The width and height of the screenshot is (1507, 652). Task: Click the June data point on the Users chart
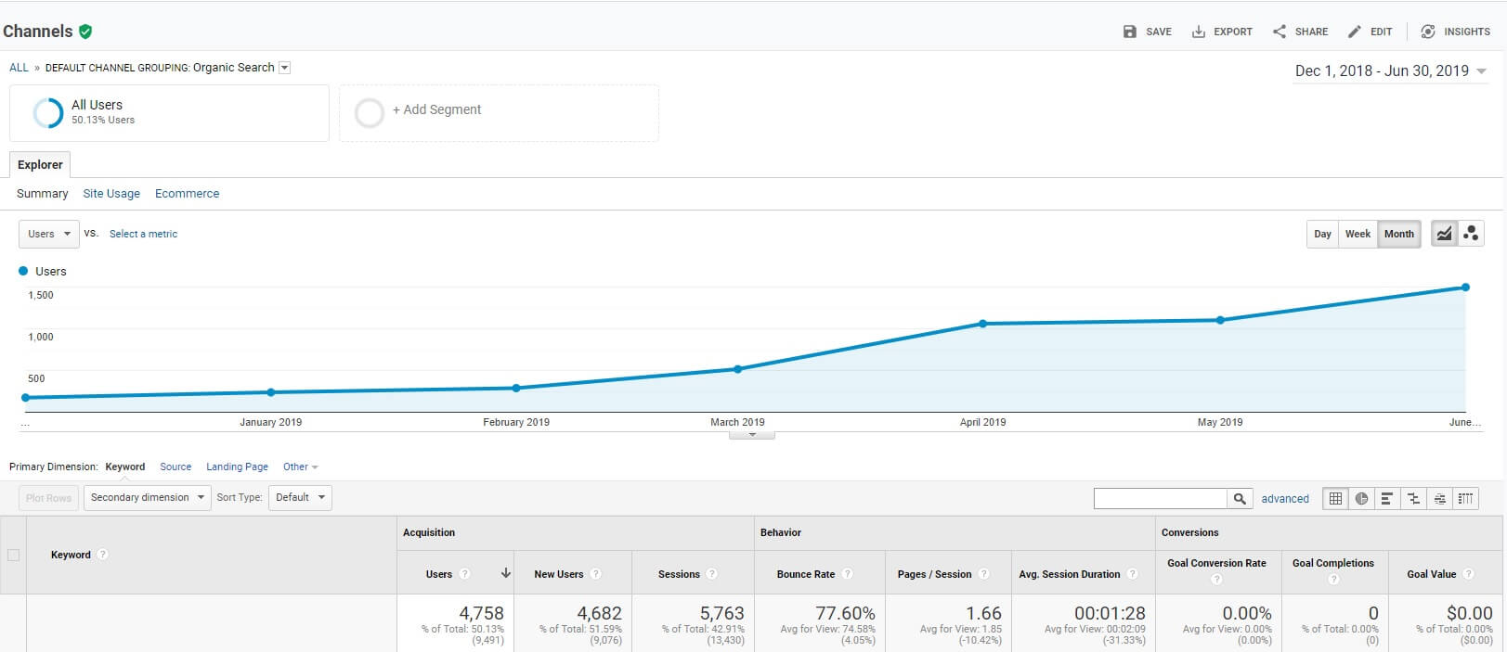coord(1465,288)
